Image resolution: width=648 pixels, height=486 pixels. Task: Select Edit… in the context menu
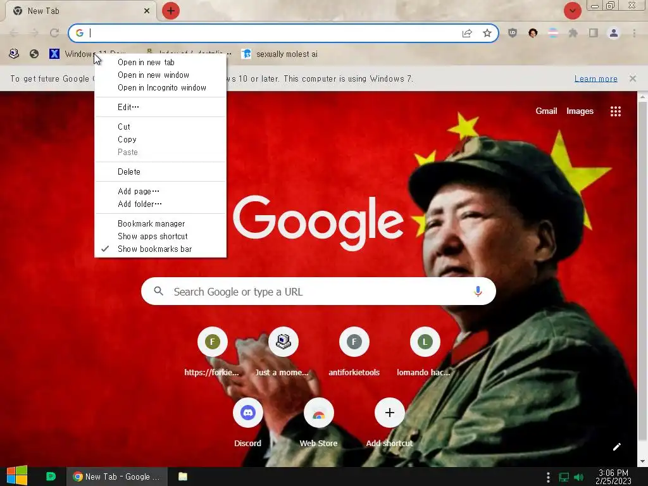160,107
